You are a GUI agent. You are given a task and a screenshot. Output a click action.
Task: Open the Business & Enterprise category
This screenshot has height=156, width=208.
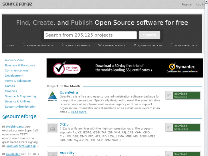pos(20,65)
